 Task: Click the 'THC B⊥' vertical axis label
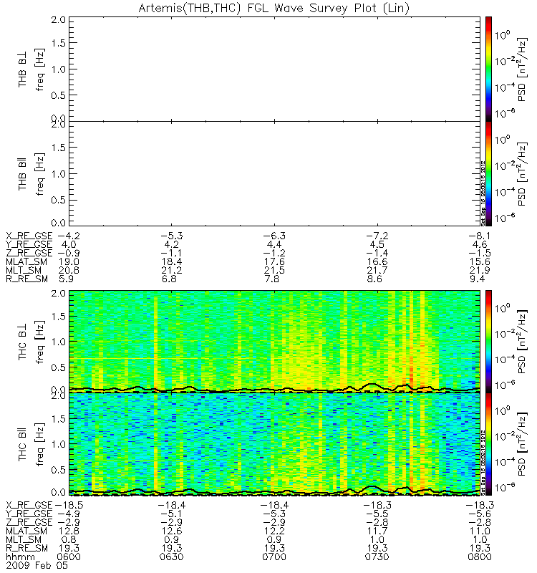pyautogui.click(x=22, y=342)
